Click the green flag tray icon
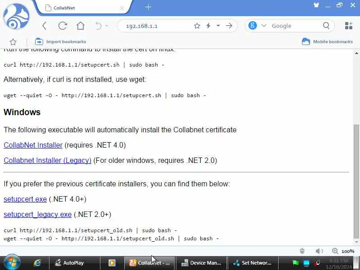The height and width of the screenshot is (270, 360). [x=296, y=263]
